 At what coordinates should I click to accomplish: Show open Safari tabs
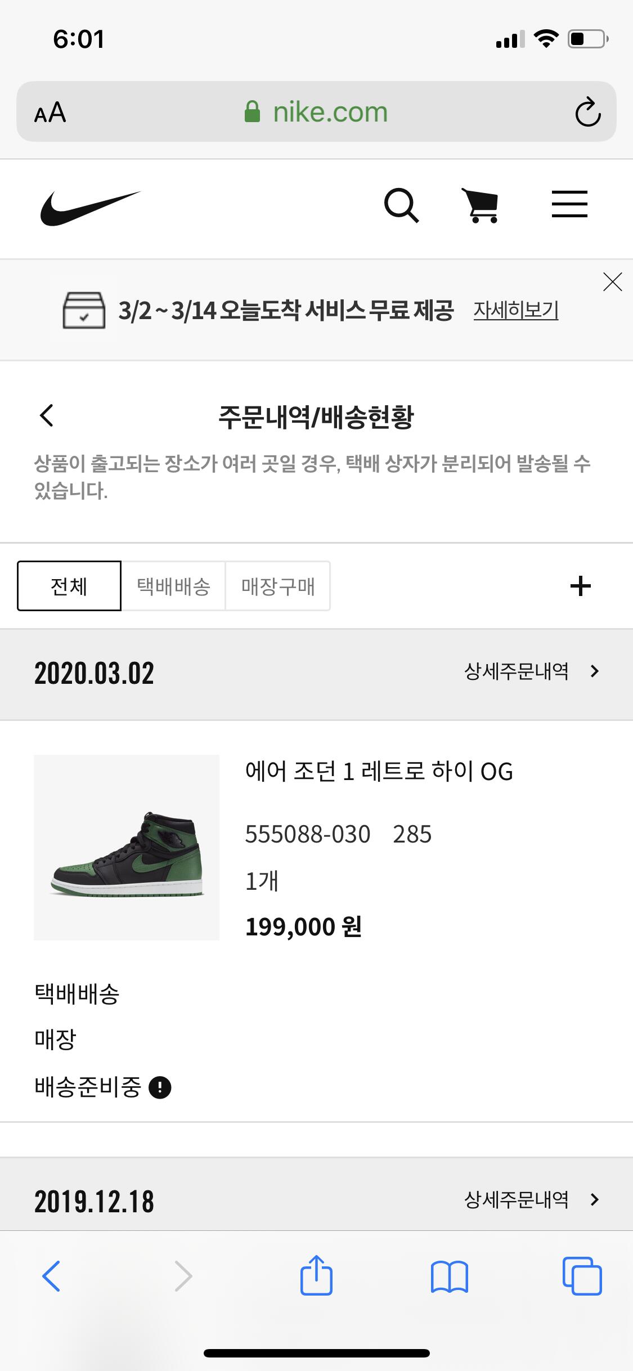pyautogui.click(x=582, y=1276)
